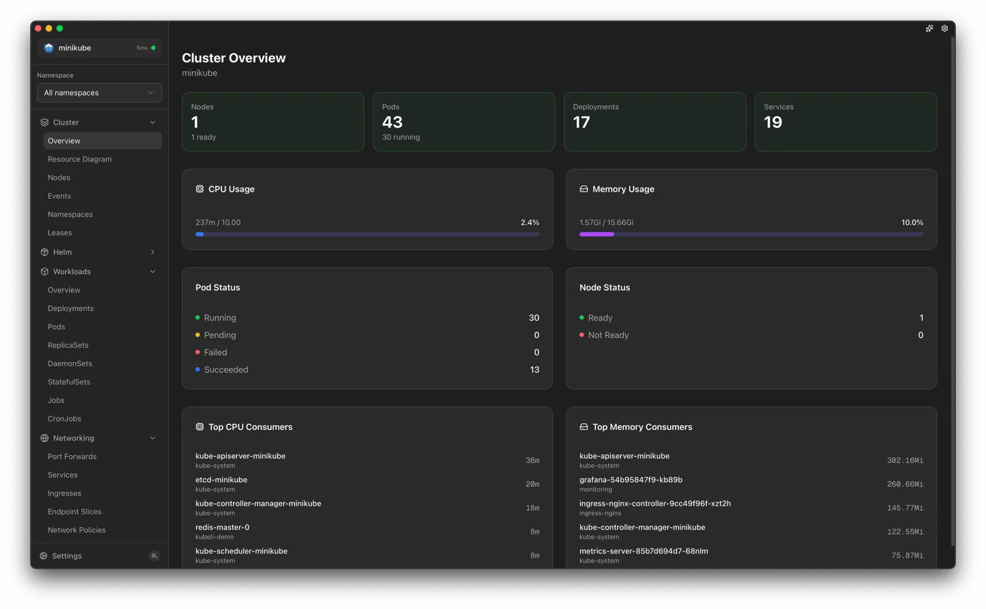Select the Cluster layers icon in the sidebar
Image resolution: width=986 pixels, height=609 pixels.
(x=44, y=122)
